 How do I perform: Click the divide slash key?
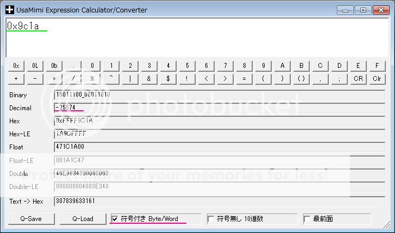(x=73, y=79)
